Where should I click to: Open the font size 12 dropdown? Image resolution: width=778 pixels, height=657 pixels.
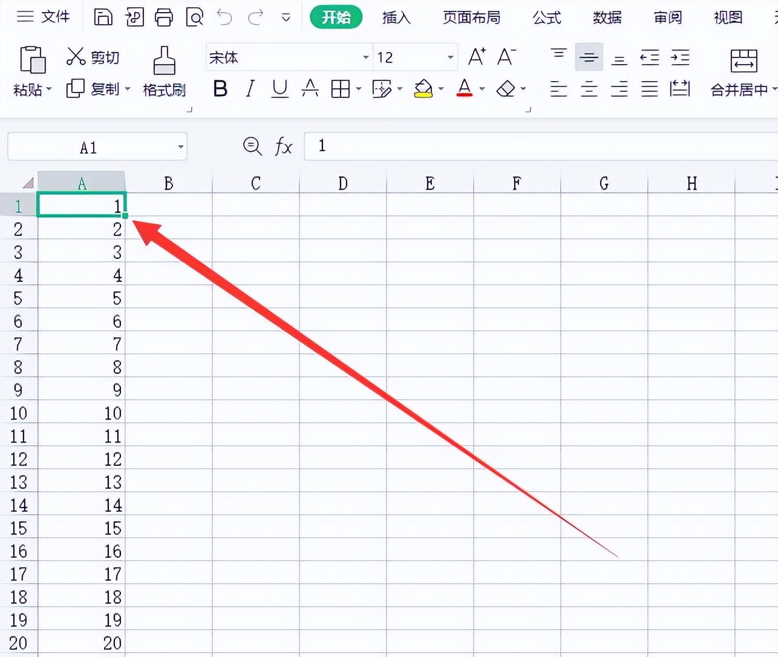450,57
